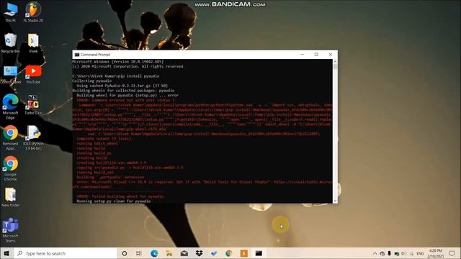Select the YouTube desktop shortcut

pos(33,74)
